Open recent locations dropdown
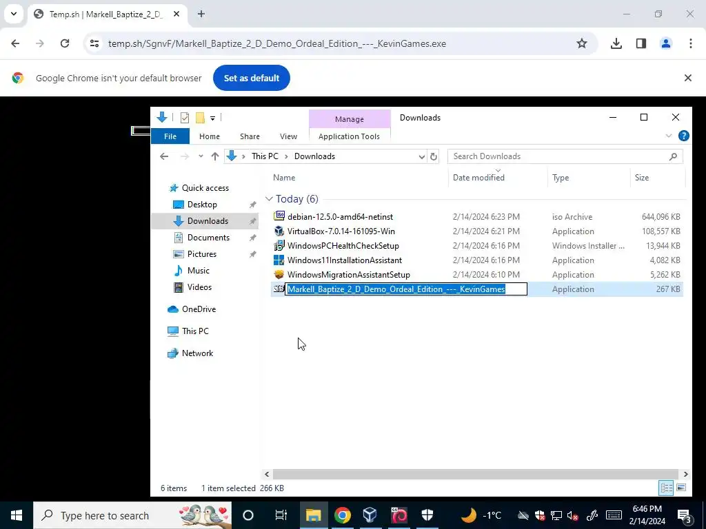This screenshot has height=529, width=706. (201, 156)
